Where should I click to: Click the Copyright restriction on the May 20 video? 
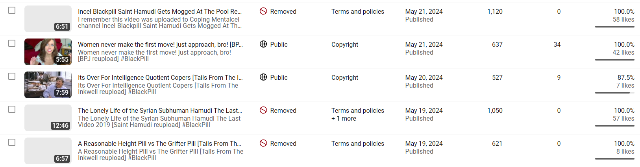tap(345, 78)
